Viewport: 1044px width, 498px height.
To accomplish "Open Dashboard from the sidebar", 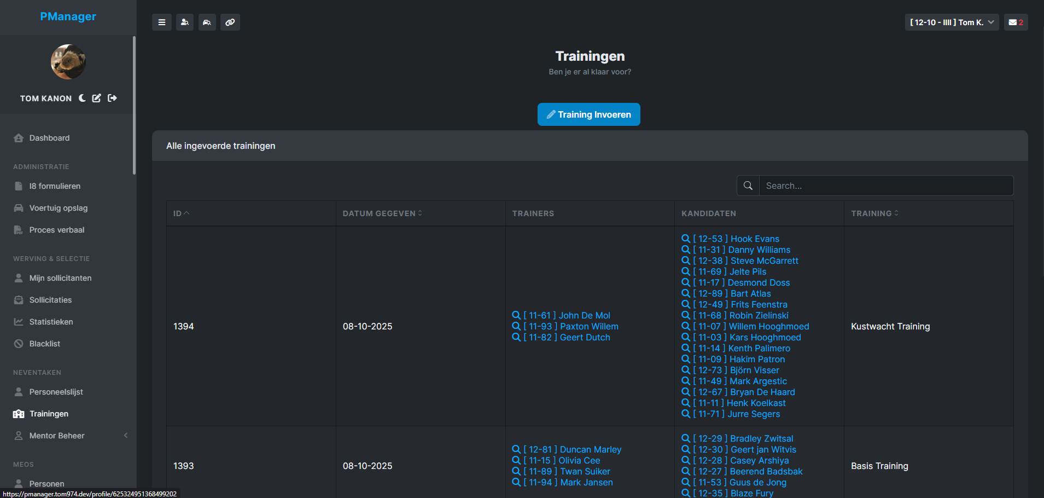I will [x=49, y=138].
